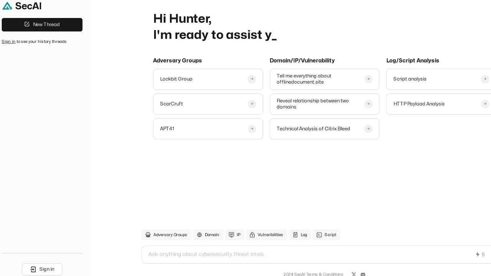Open the offlinedocument.site query arrow
This screenshot has width=491, height=276.
point(368,79)
